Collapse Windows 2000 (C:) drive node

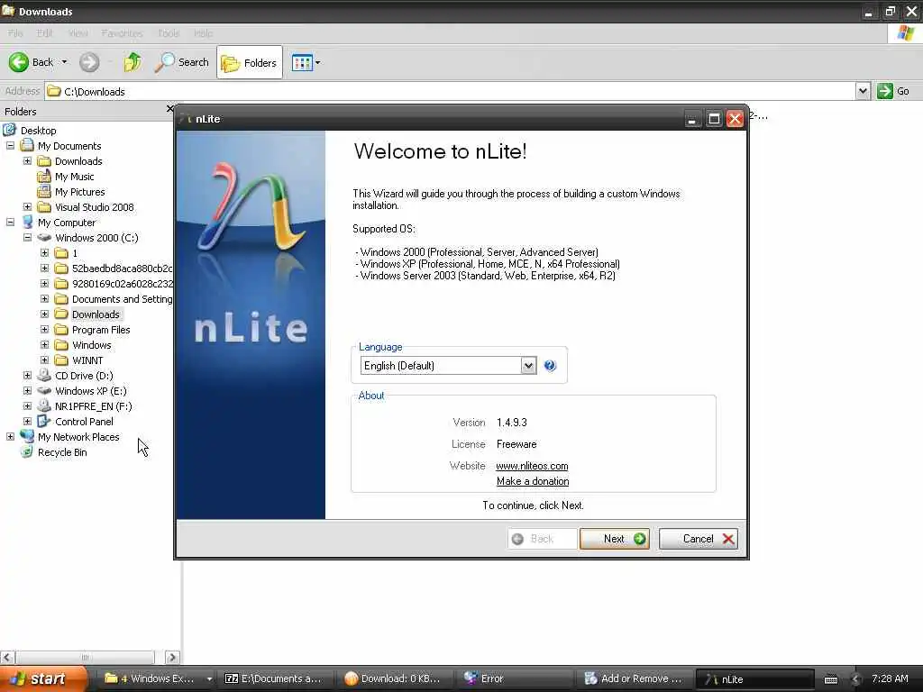pyautogui.click(x=27, y=237)
